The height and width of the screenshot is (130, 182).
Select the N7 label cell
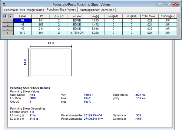23,20
